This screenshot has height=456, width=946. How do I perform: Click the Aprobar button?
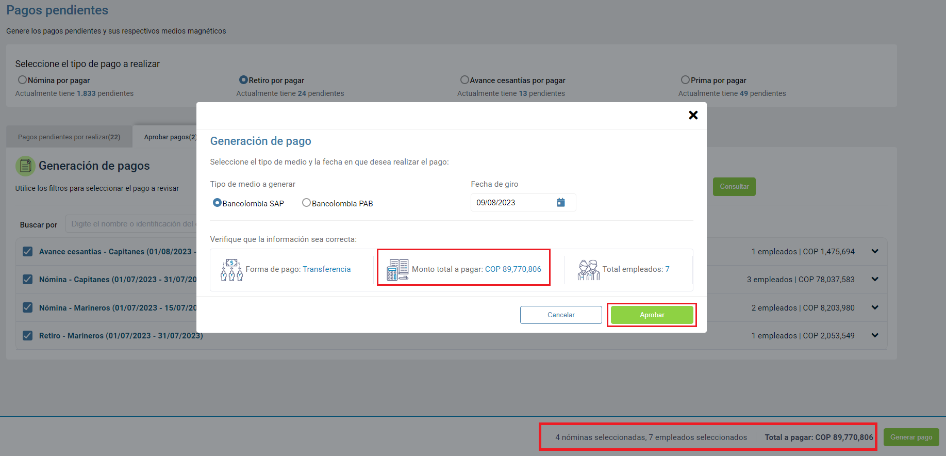pyautogui.click(x=652, y=315)
